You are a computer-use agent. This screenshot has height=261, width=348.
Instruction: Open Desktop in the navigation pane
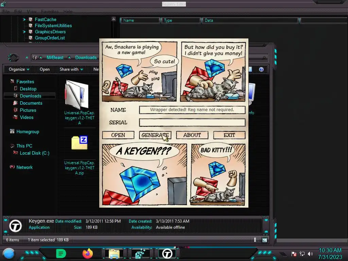point(28,89)
